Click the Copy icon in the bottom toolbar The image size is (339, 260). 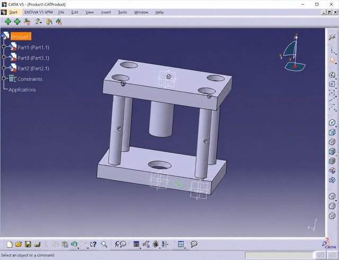[x=55, y=245]
